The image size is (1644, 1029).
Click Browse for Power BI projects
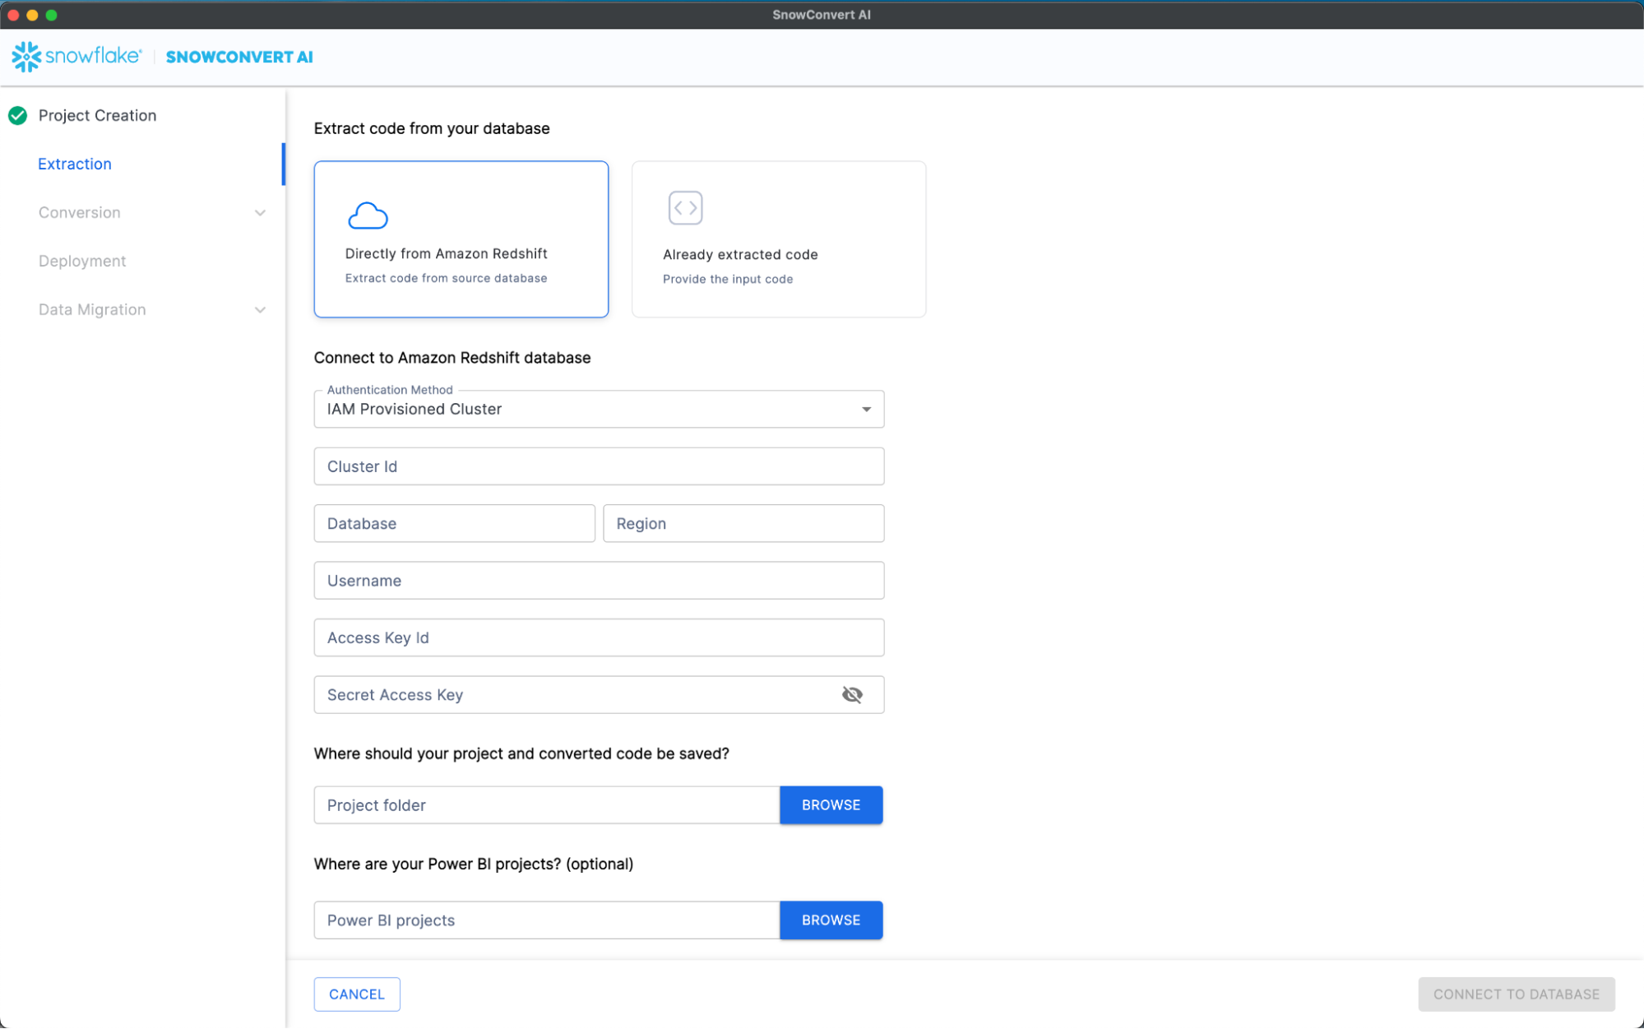coord(831,920)
